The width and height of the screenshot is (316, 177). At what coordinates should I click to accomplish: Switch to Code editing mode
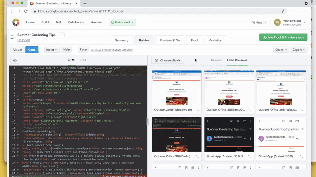pos(32,50)
